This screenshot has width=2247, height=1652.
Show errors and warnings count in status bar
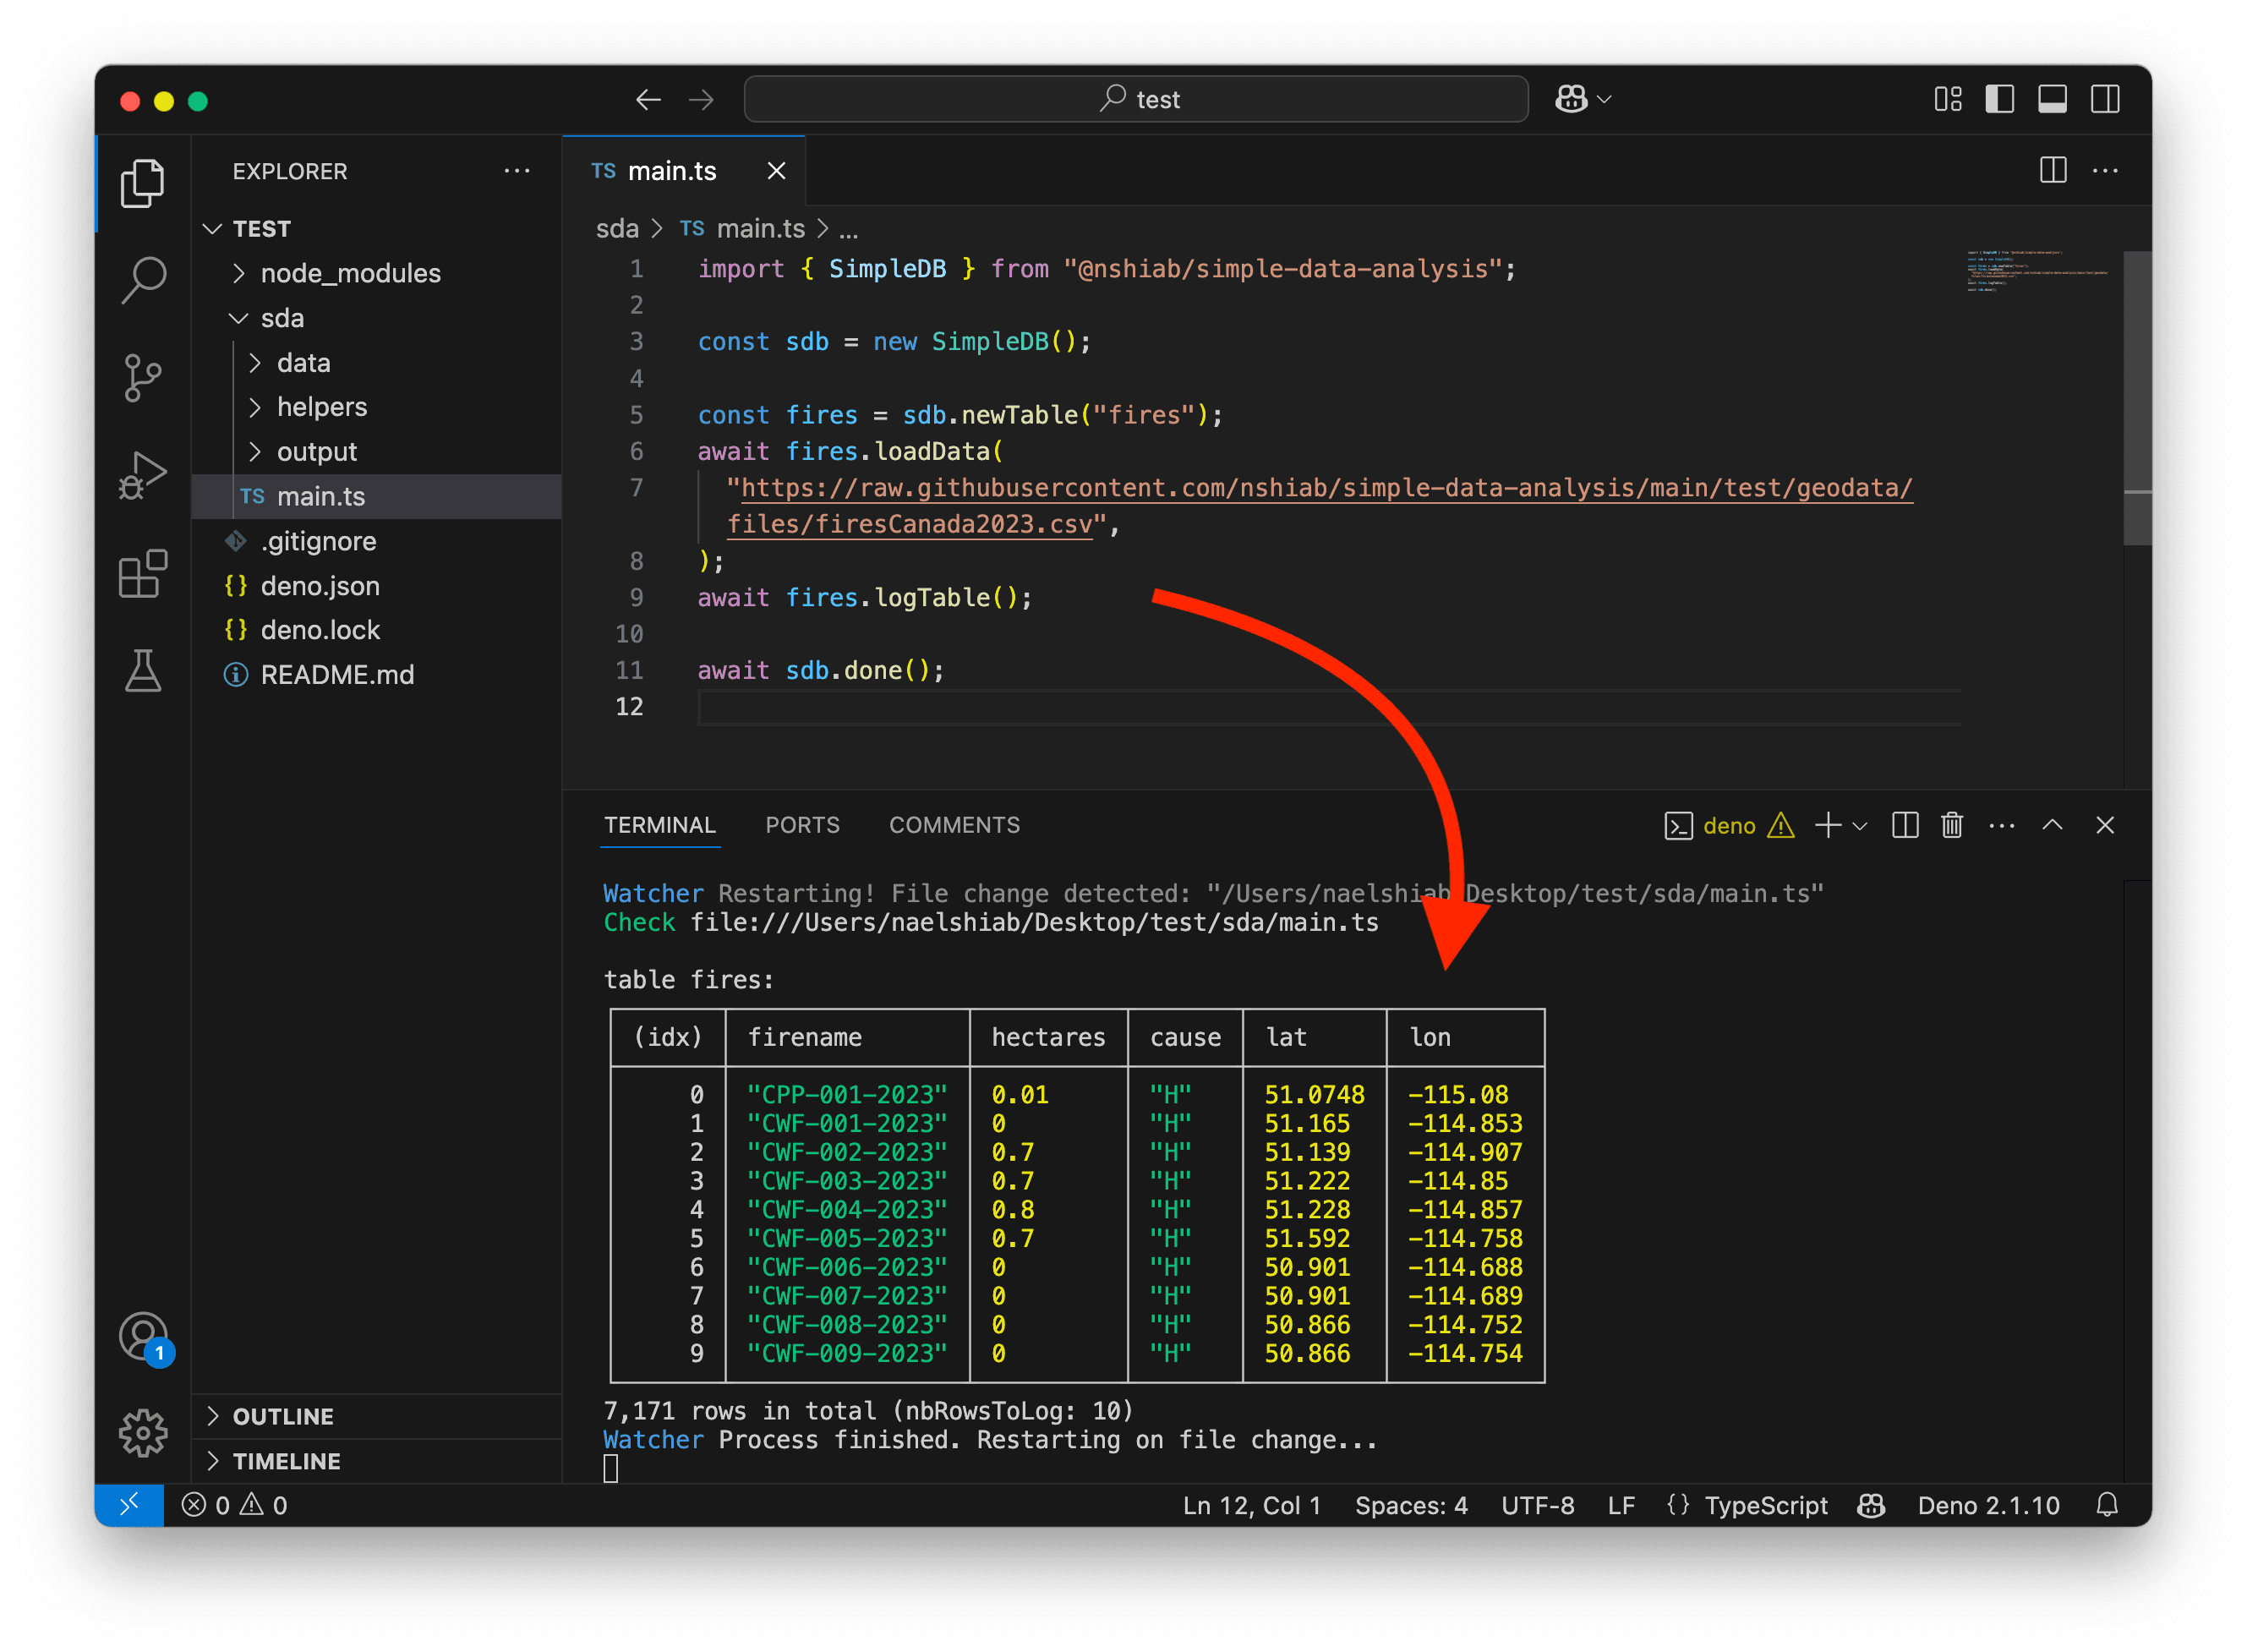click(234, 1505)
